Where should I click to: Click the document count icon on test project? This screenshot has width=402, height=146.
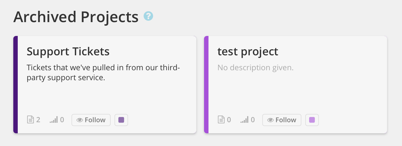221,120
